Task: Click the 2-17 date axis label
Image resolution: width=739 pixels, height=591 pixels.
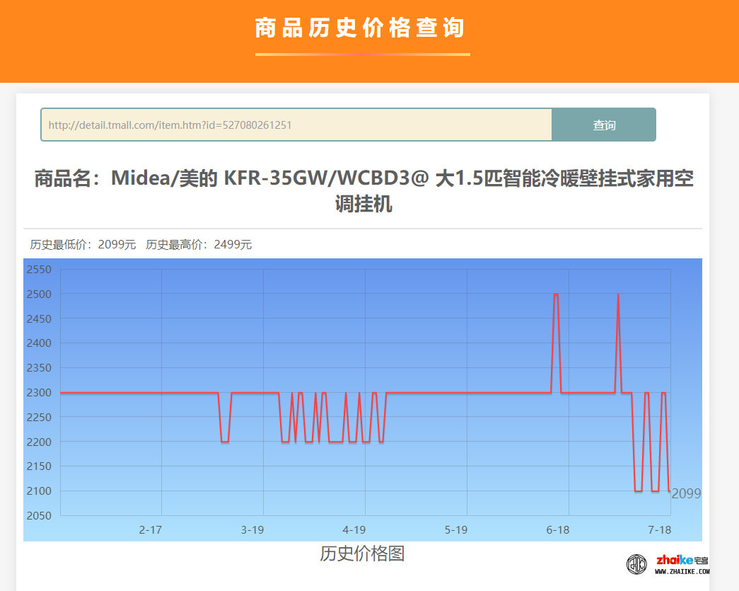Action: (x=151, y=529)
